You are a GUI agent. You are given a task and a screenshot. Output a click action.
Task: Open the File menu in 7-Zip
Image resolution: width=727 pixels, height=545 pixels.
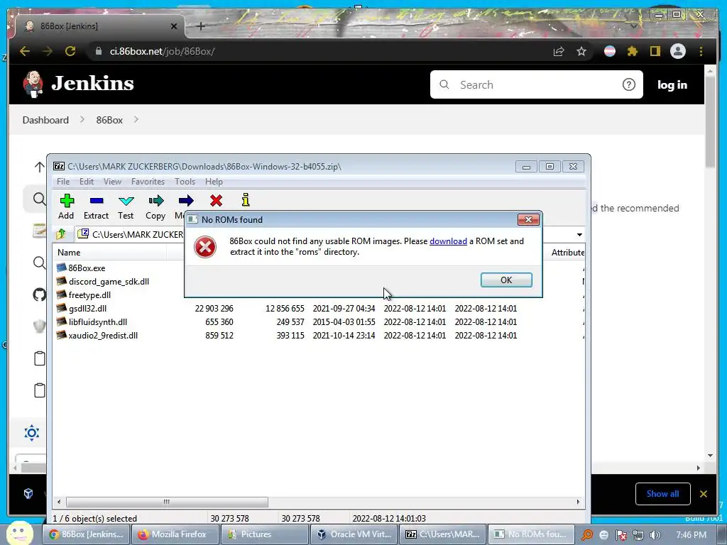[x=63, y=182]
